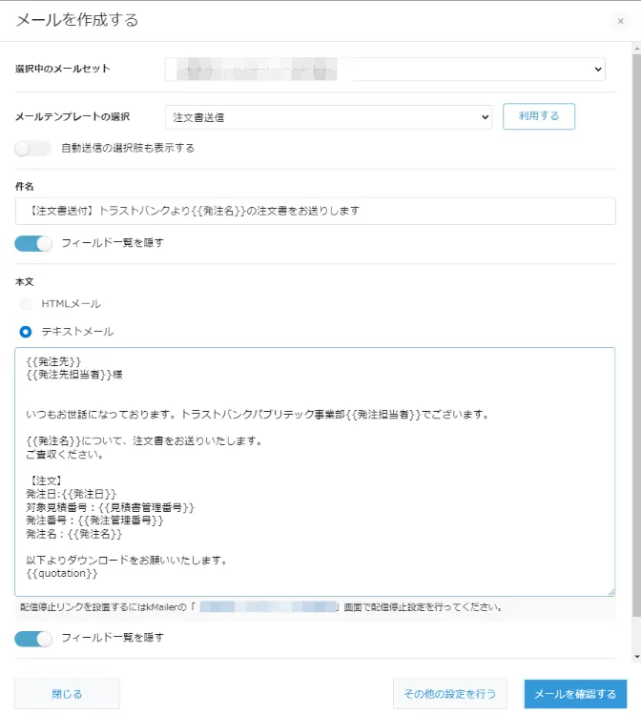Click the 閉じる button
Image resolution: width=641 pixels, height=715 pixels.
[67, 694]
